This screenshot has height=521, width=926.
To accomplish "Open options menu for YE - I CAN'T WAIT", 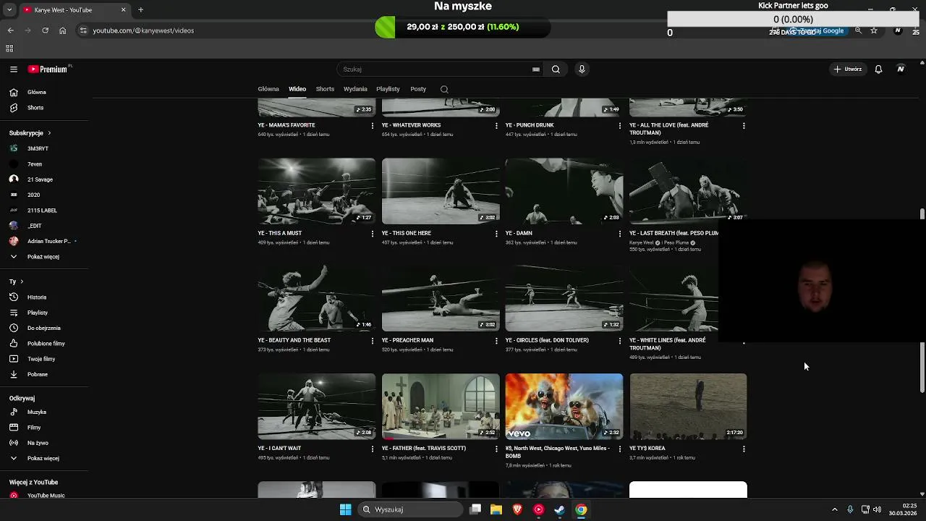I will [373, 449].
